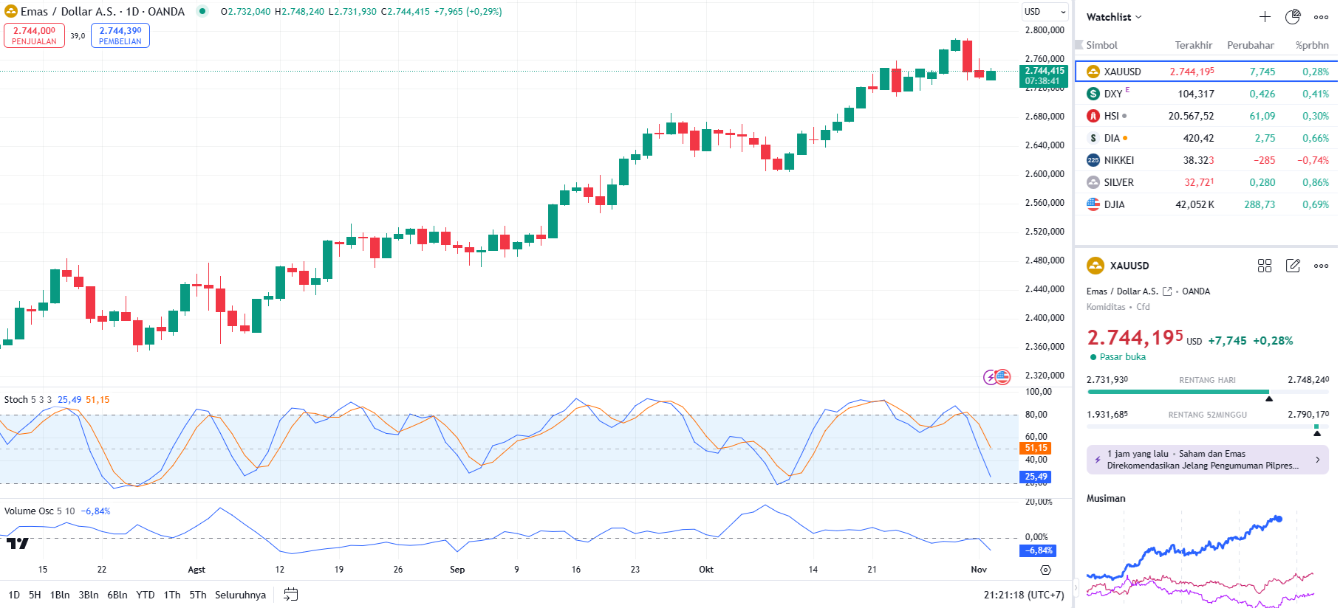Click the lightning bolt event marker on chart
This screenshot has height=608, width=1340.
(990, 377)
